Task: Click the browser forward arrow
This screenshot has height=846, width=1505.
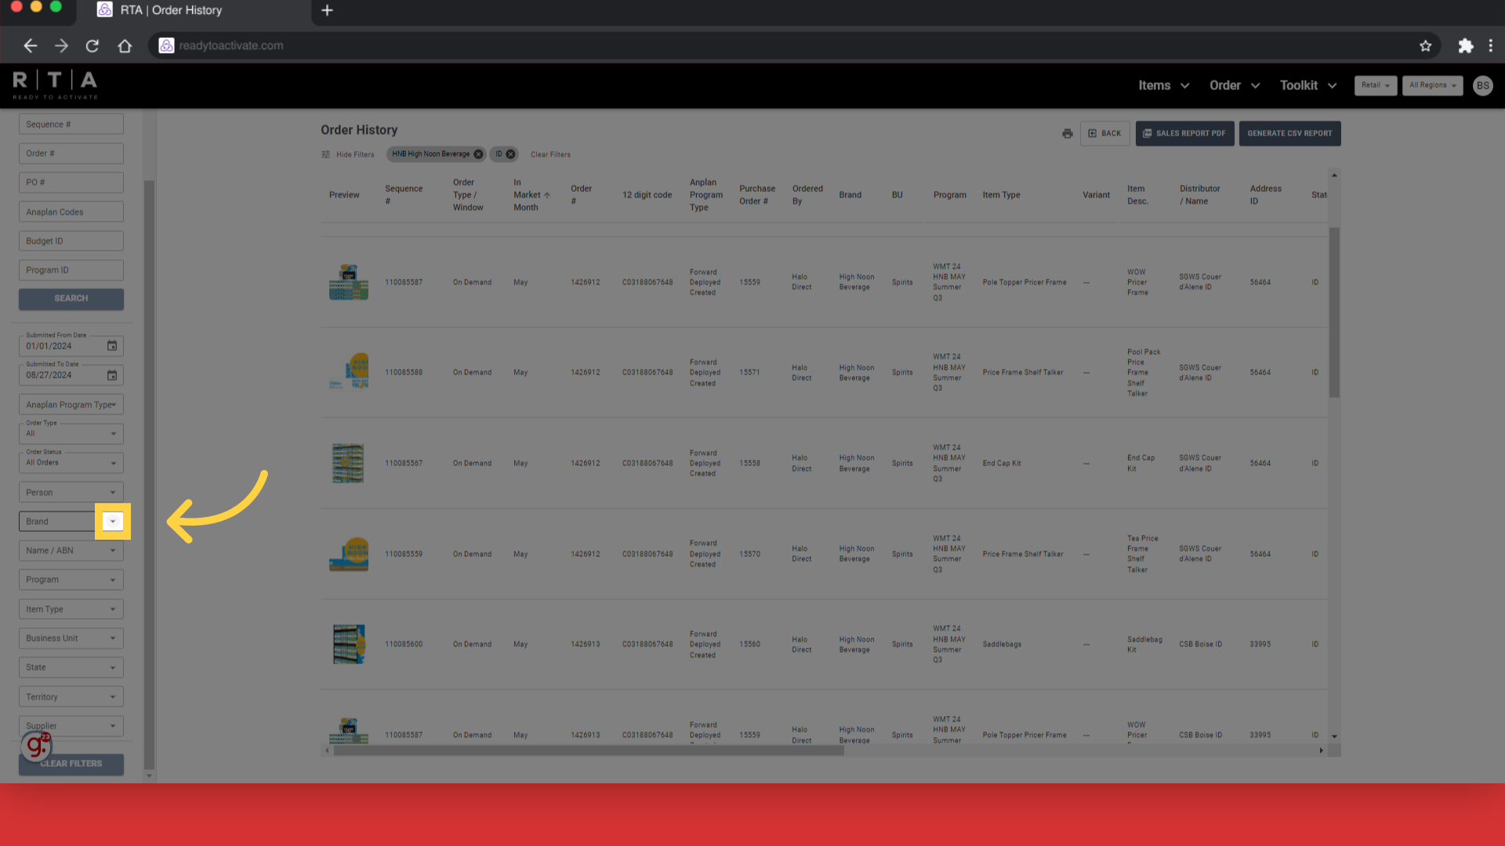Action: click(61, 45)
